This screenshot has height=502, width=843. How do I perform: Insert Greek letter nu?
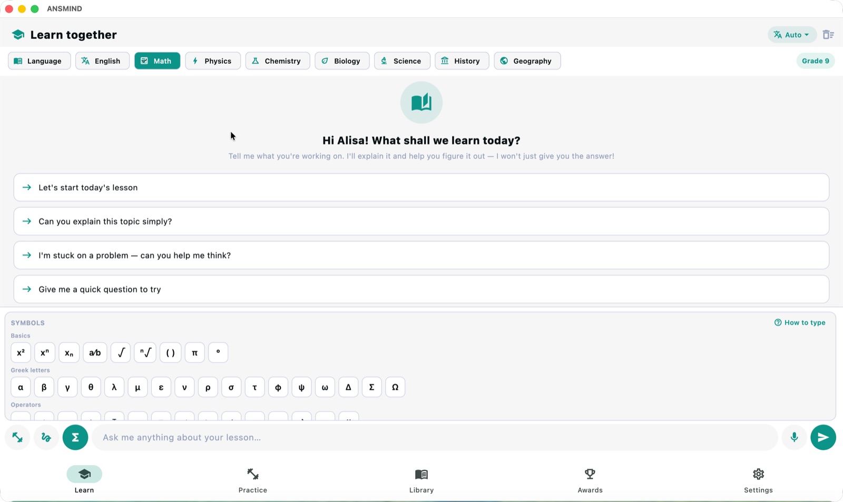point(184,387)
